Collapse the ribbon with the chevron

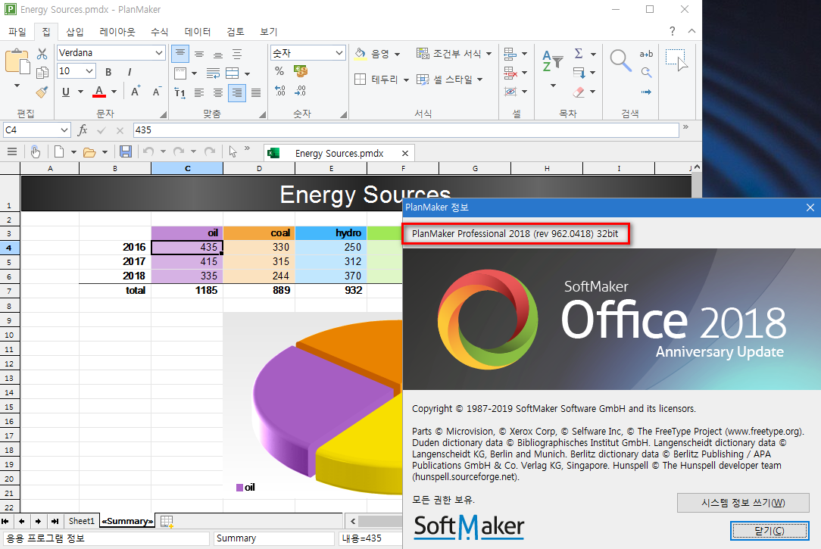tap(691, 31)
